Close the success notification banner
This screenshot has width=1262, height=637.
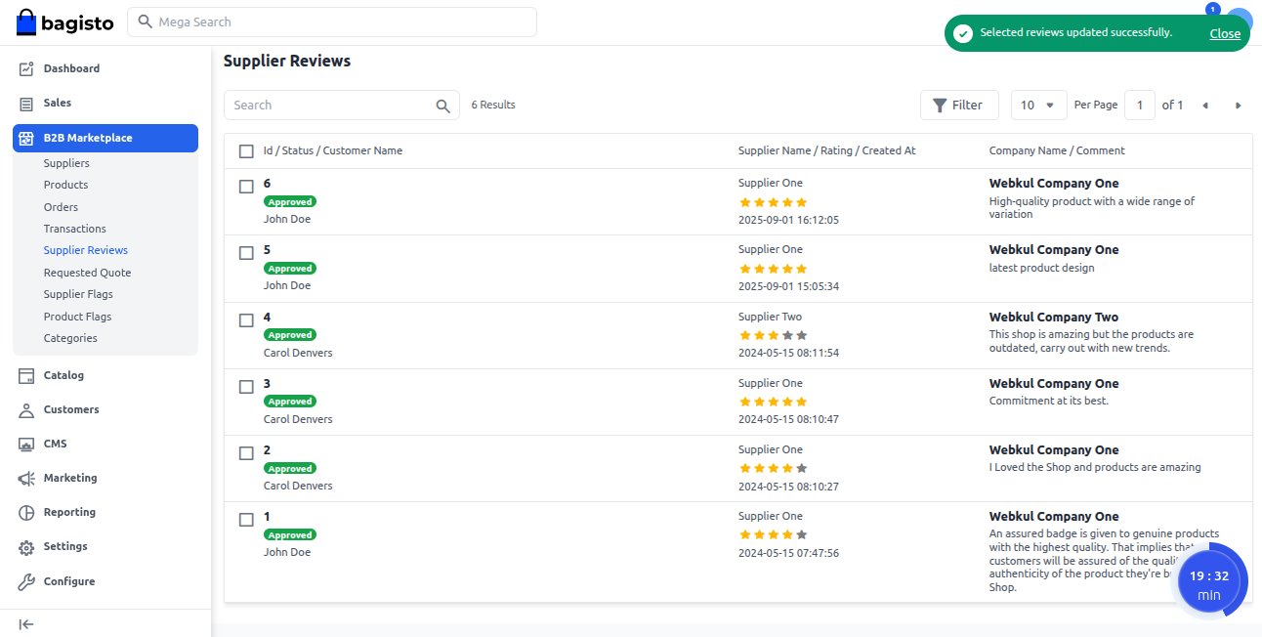coord(1225,32)
